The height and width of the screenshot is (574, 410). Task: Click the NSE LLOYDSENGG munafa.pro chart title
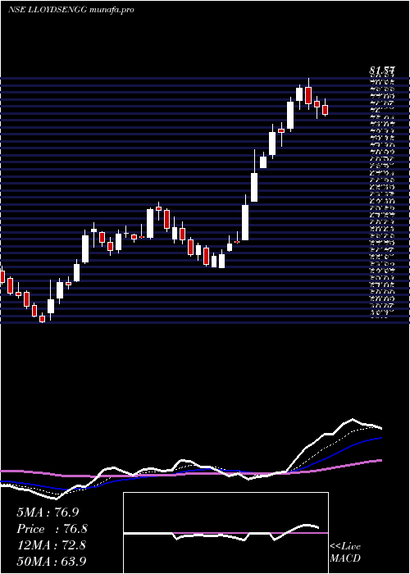click(71, 10)
